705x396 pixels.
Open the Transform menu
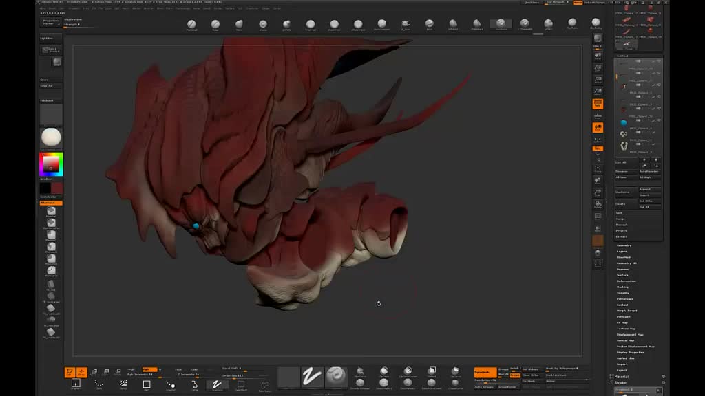click(x=252, y=8)
